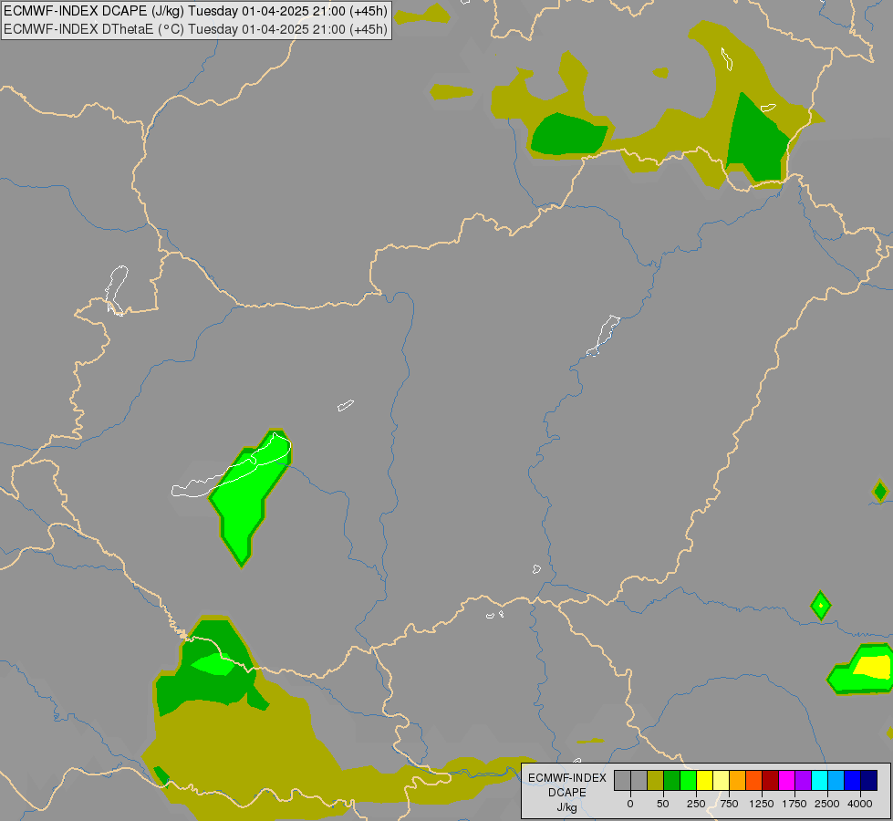Click the light blue legend swatch after 2500
The height and width of the screenshot is (821, 893).
pos(836,780)
